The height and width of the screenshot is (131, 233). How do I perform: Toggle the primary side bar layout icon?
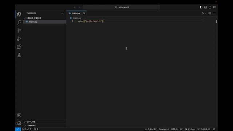[x=201, y=7]
